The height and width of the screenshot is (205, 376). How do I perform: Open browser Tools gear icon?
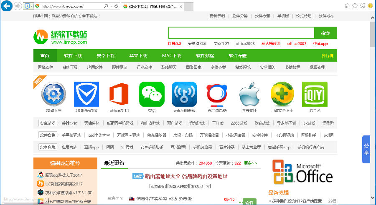tap(363, 6)
